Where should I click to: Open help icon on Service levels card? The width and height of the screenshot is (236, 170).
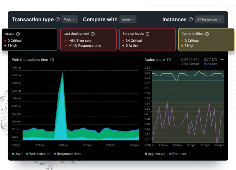(x=147, y=34)
